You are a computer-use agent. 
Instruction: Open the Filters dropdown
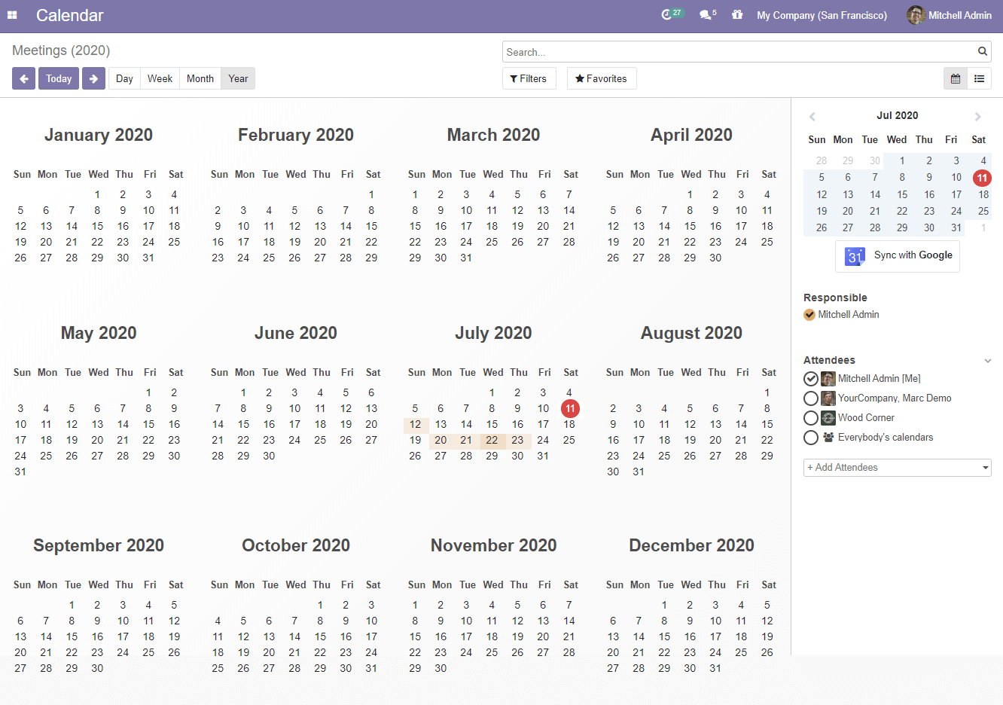coord(529,78)
